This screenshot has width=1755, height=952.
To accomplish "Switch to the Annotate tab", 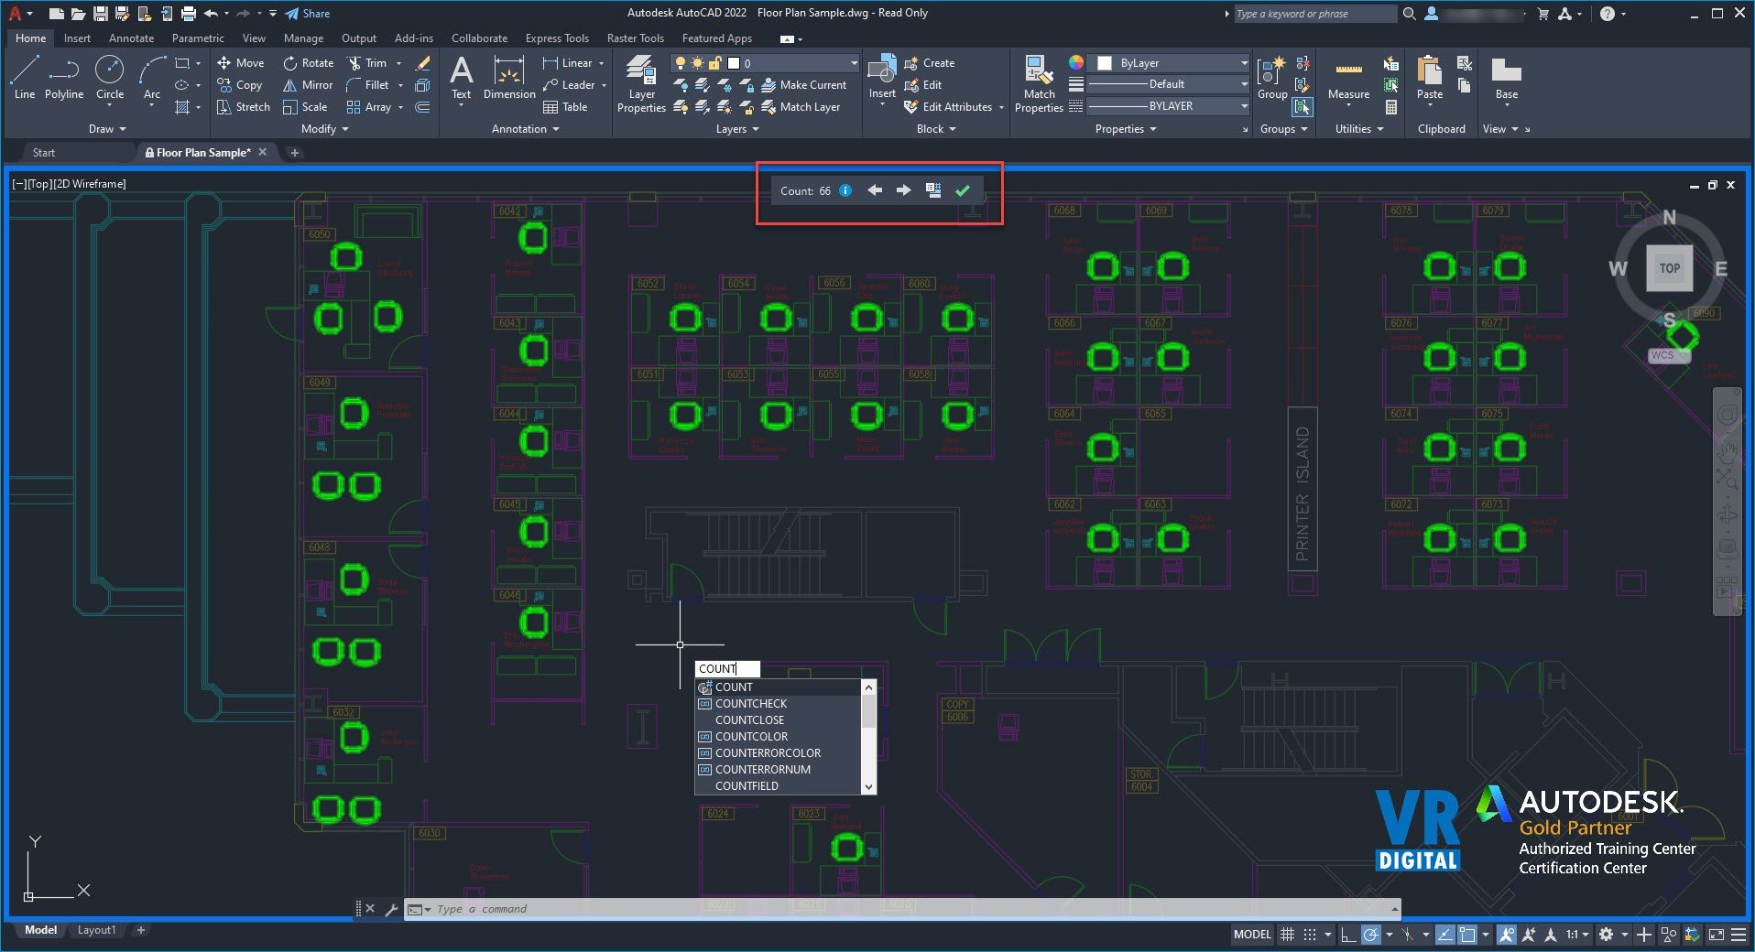I will pos(131,38).
